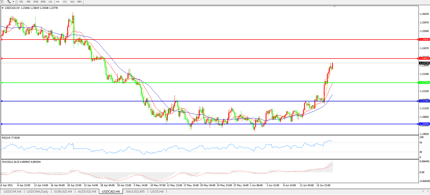Choose the MN monthly timeframe
Viewport: 430px width, 195px height.
coord(79,2)
